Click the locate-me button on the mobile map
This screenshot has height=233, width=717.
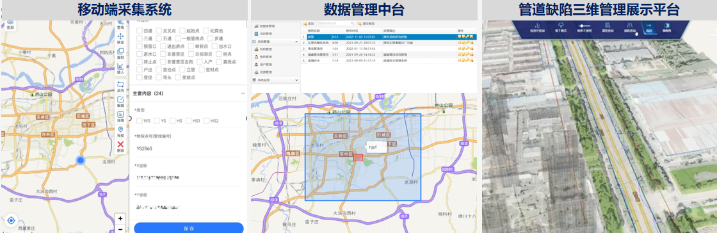tap(12, 221)
